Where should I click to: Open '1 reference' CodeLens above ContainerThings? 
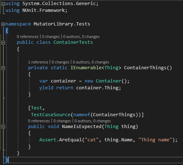click(38, 62)
